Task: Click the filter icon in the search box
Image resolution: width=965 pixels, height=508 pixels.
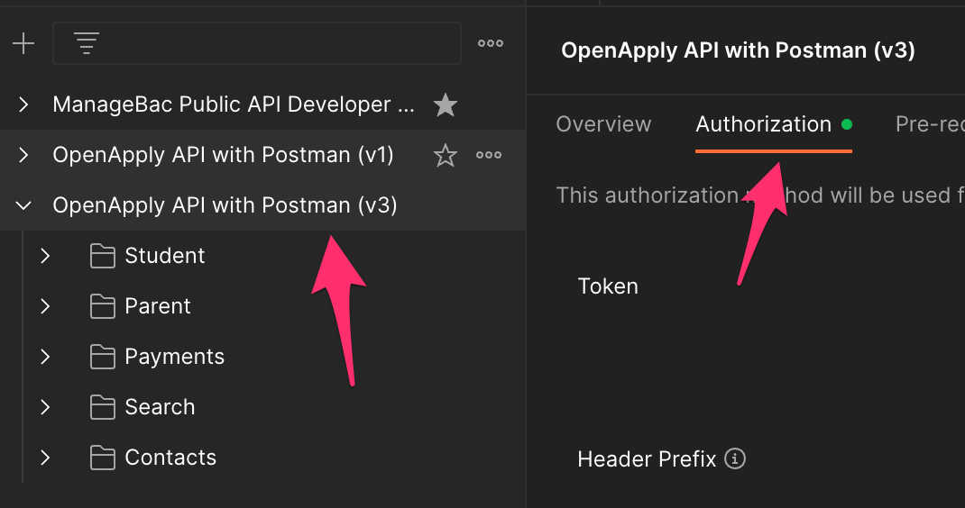Action: [x=87, y=43]
